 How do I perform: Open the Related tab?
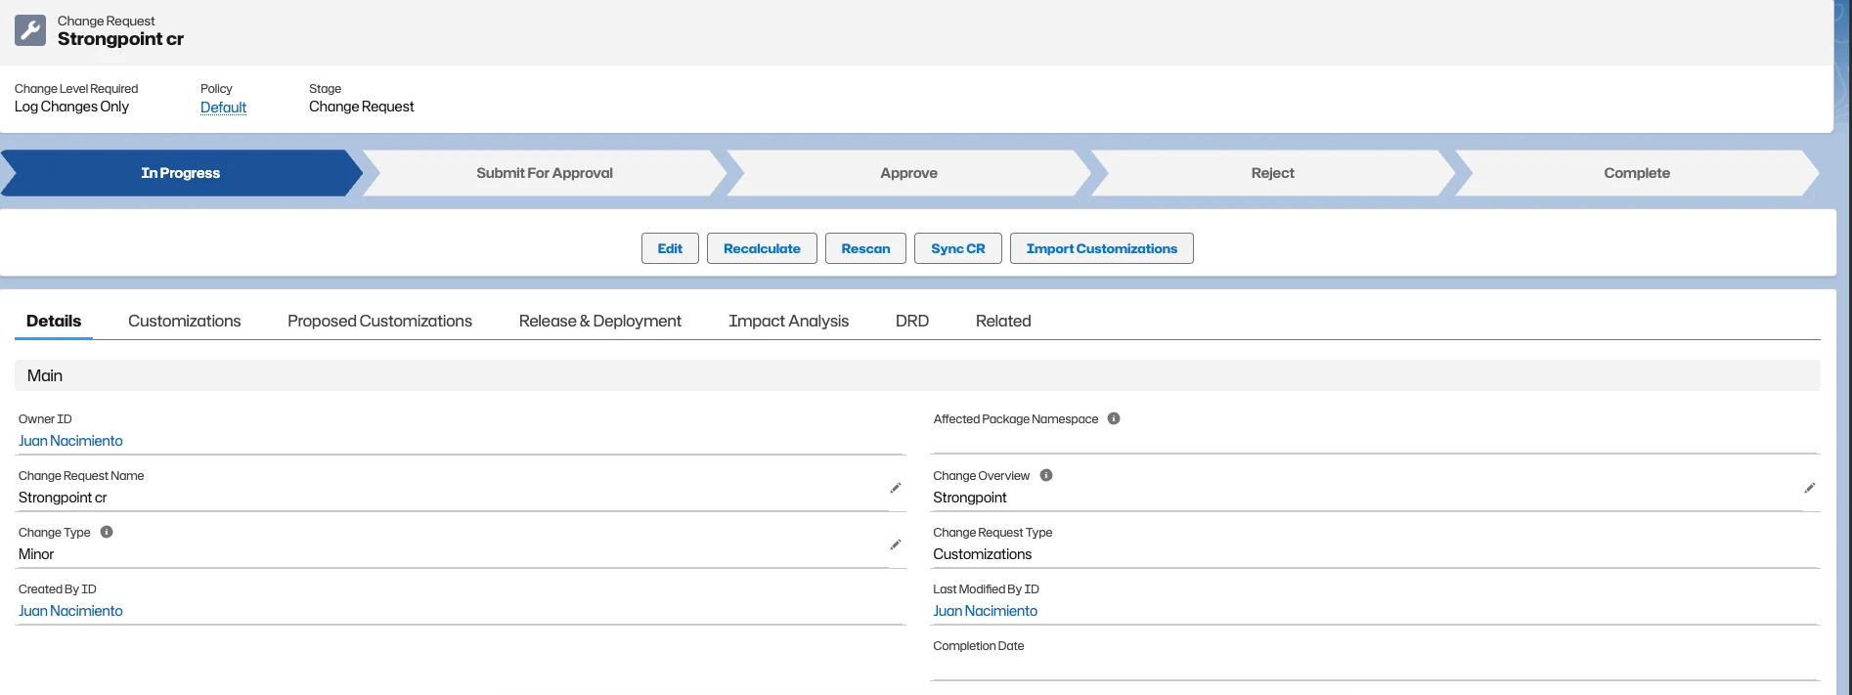coord(1003,321)
